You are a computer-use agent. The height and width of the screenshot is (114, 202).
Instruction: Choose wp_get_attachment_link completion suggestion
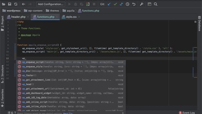tap(71, 80)
